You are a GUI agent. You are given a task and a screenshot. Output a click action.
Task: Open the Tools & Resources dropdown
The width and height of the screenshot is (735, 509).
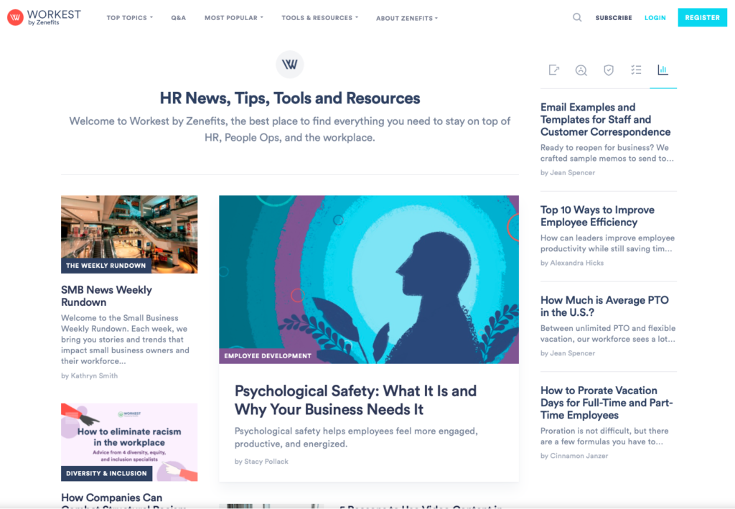pos(319,18)
